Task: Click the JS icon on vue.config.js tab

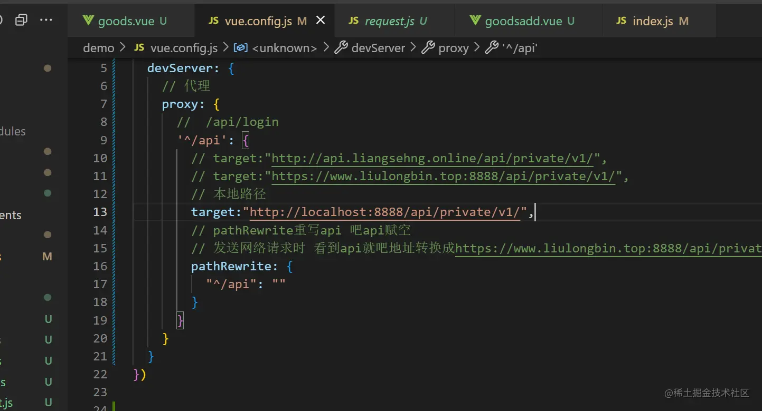Action: [x=213, y=21]
